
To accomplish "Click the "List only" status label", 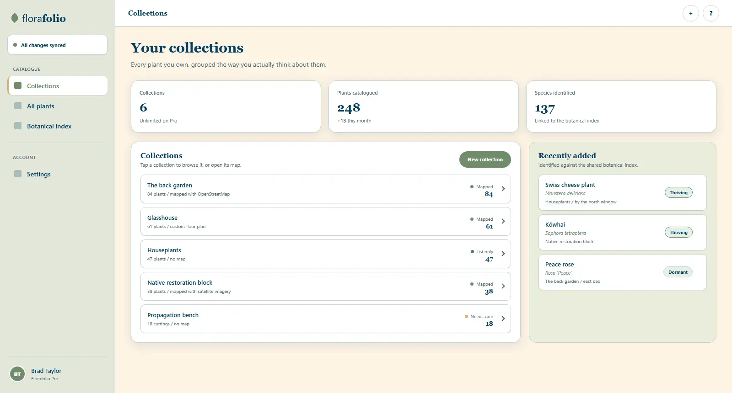I will pos(484,251).
